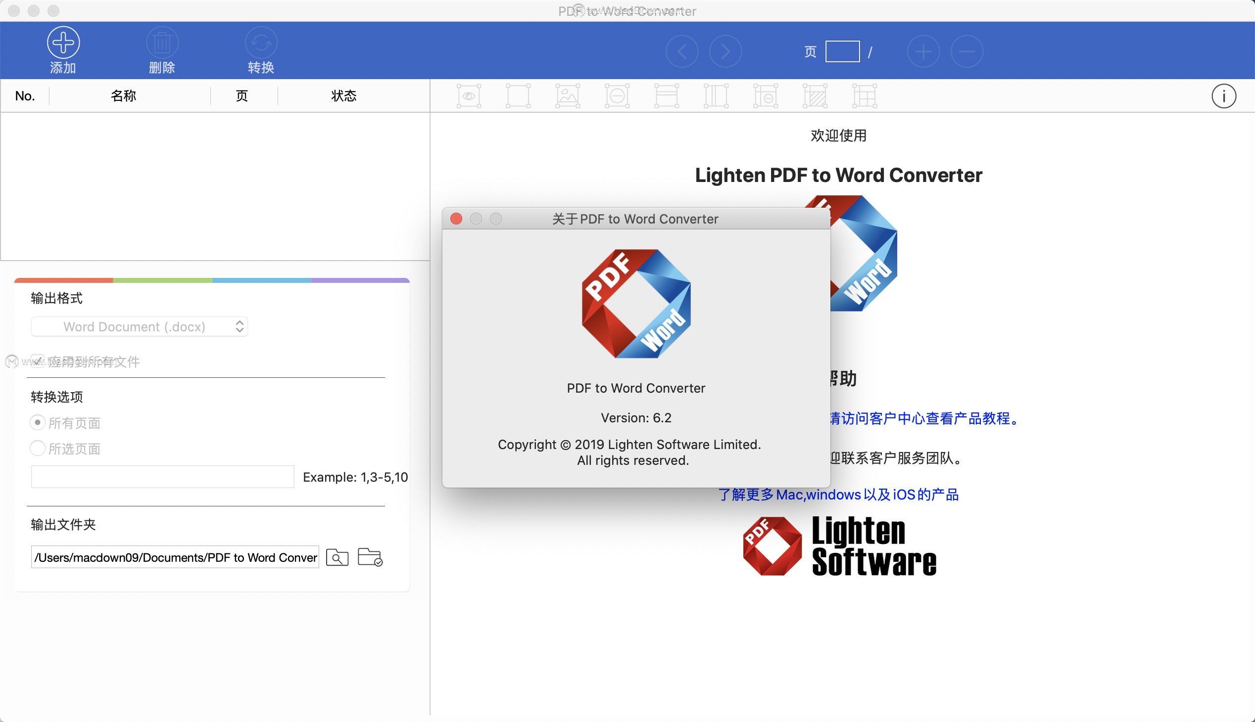
Task: Select the add column line tool
Action: (716, 96)
